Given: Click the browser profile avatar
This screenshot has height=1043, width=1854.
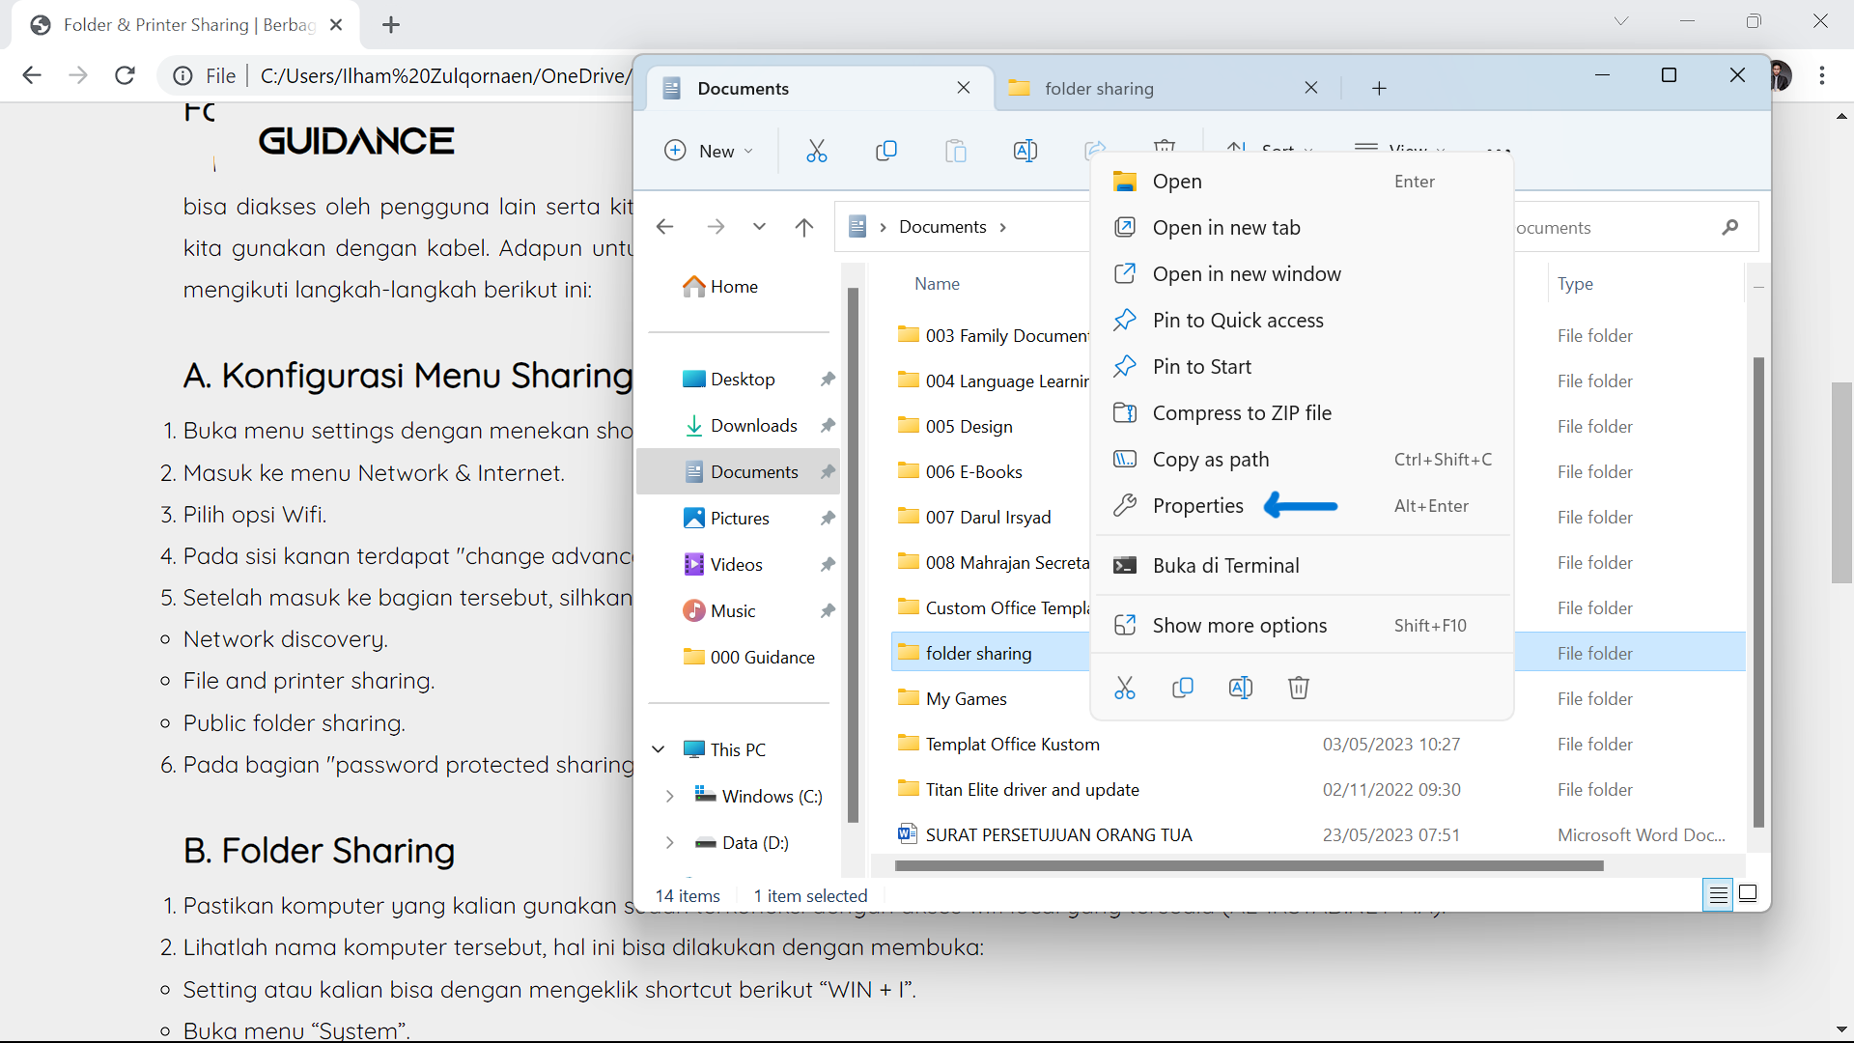Looking at the screenshot, I should point(1782,75).
